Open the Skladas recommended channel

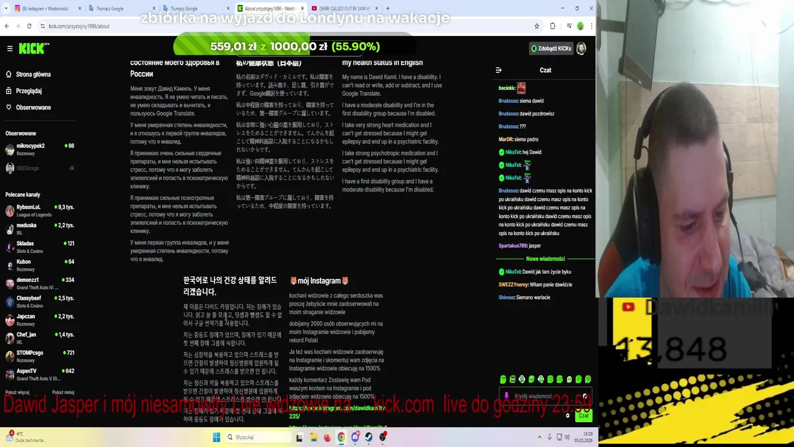coord(40,246)
